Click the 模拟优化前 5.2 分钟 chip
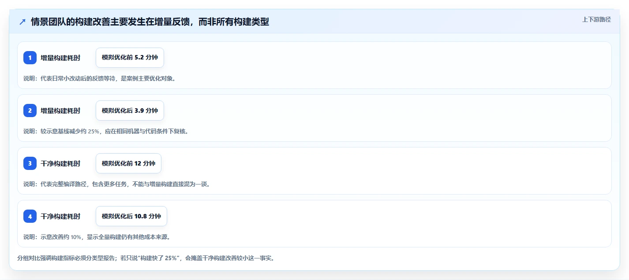629x280 pixels. coord(130,58)
